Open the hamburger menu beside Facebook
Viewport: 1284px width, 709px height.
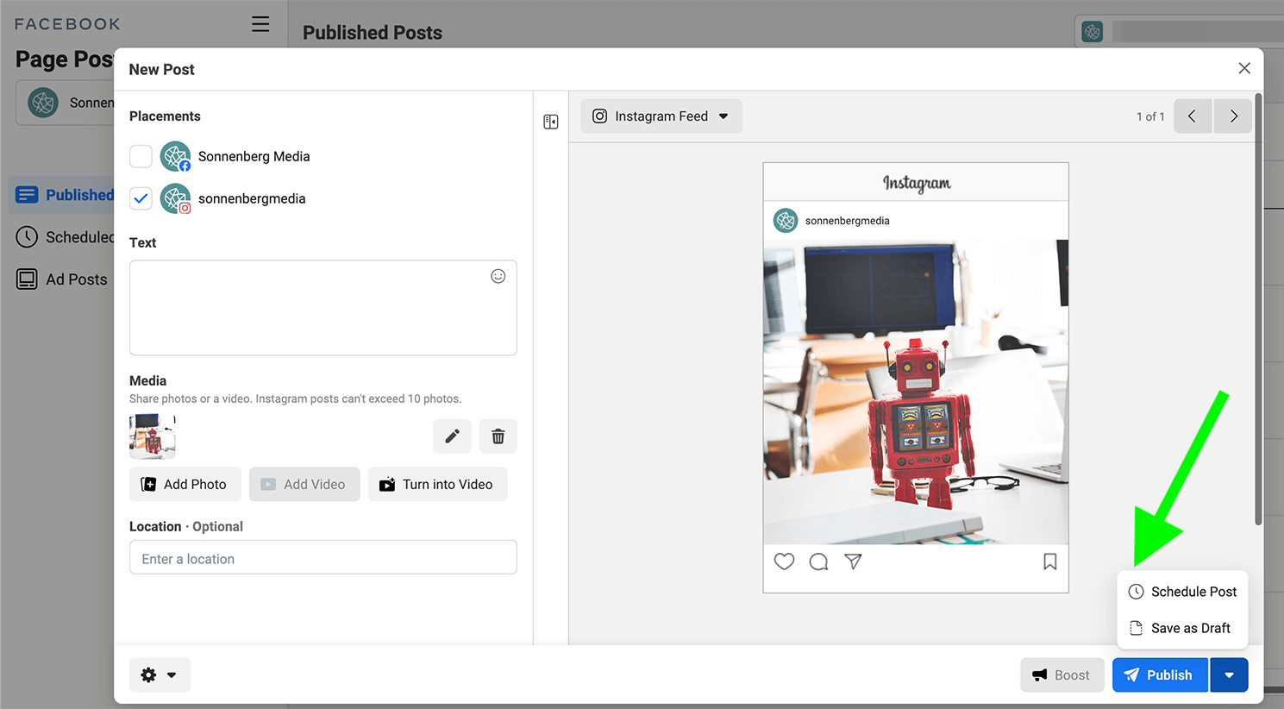point(260,24)
